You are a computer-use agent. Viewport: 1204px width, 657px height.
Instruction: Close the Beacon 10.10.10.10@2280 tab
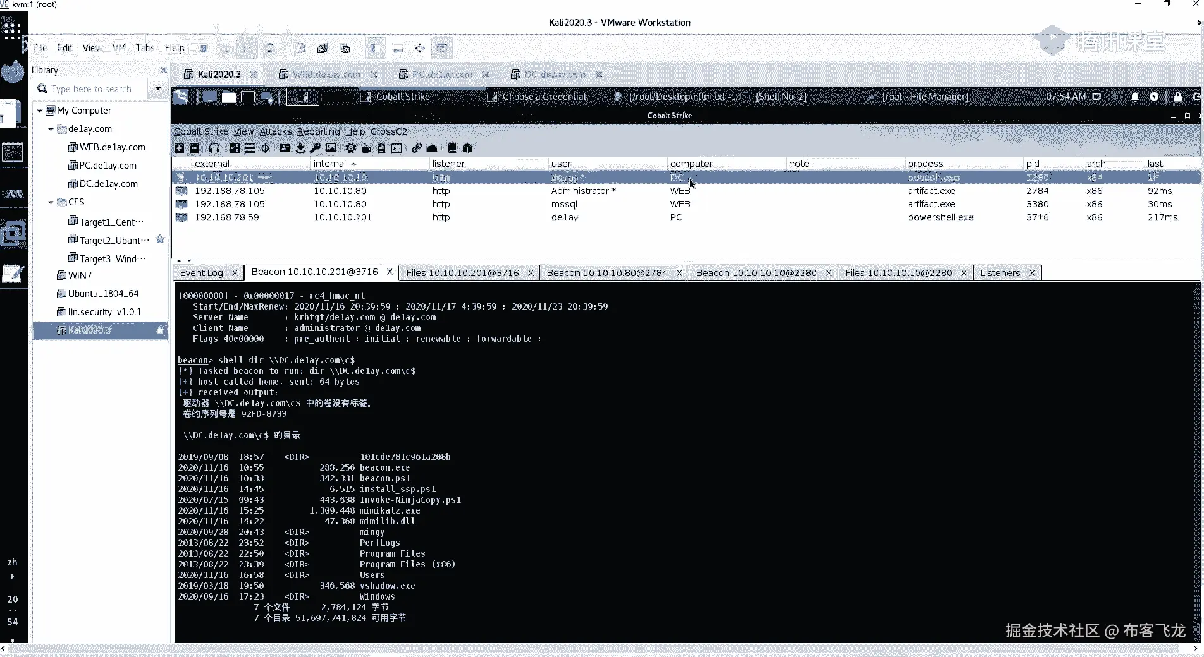828,273
